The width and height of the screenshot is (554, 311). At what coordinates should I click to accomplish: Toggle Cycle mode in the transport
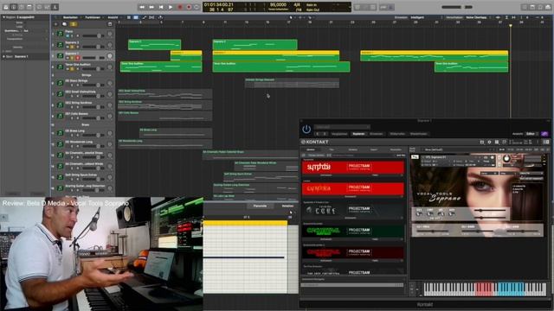tap(197, 7)
